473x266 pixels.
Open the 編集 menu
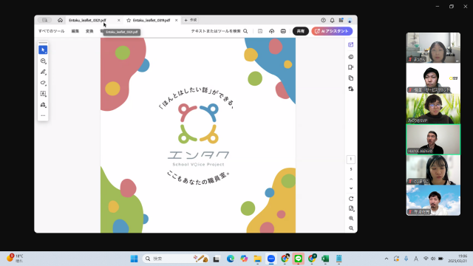(x=75, y=31)
